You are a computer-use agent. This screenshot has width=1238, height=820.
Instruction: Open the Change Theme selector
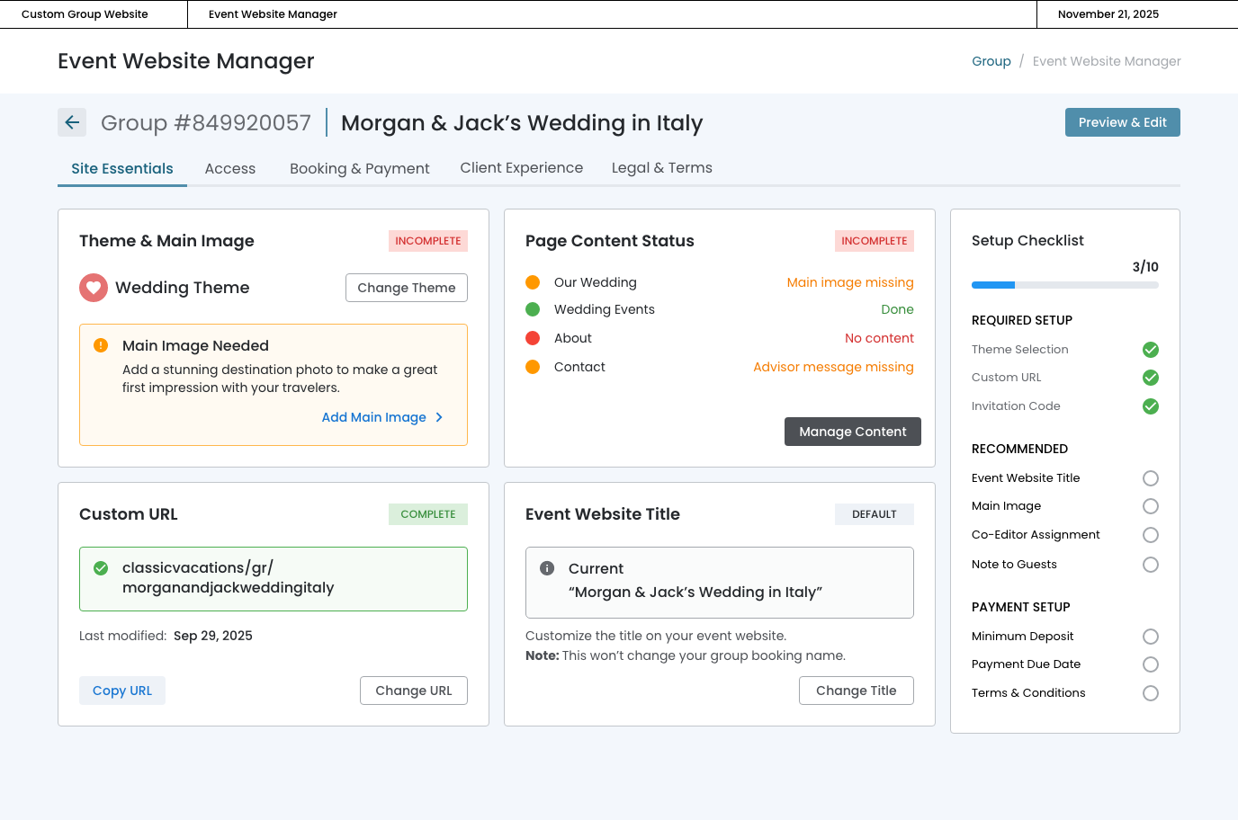(407, 288)
